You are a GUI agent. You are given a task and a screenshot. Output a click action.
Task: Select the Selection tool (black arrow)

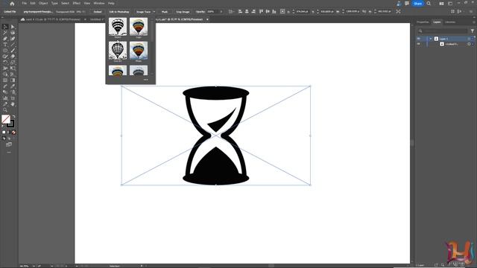5,27
